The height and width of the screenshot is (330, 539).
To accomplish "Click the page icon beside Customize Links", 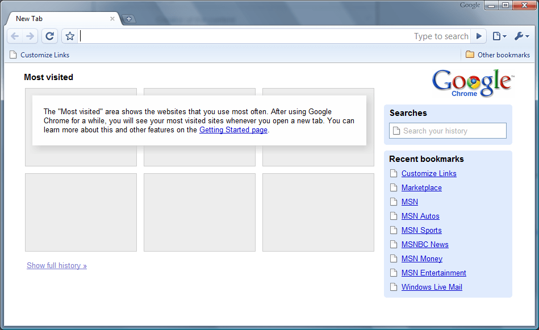I will point(12,55).
